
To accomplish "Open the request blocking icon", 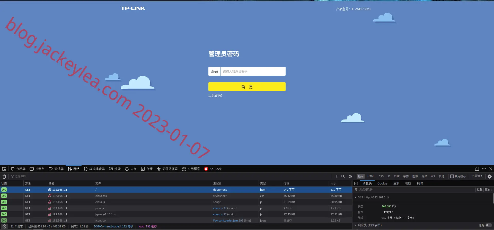I will click(x=350, y=176).
